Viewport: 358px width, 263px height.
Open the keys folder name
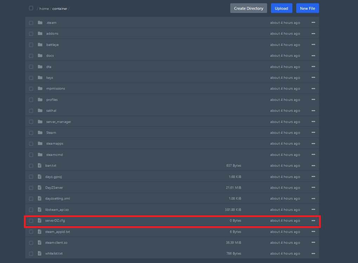tap(49, 78)
